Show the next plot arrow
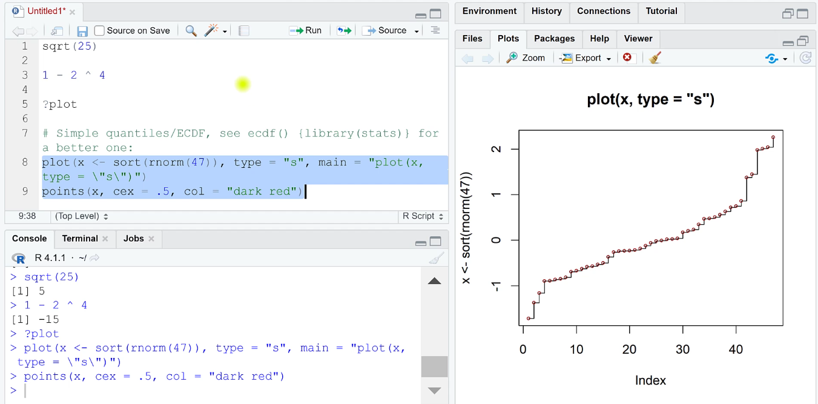The height and width of the screenshot is (404, 818). (x=487, y=58)
